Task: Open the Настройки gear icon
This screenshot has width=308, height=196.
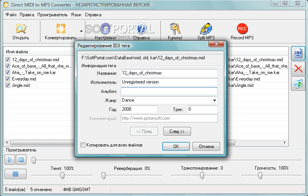Action: pos(105,28)
